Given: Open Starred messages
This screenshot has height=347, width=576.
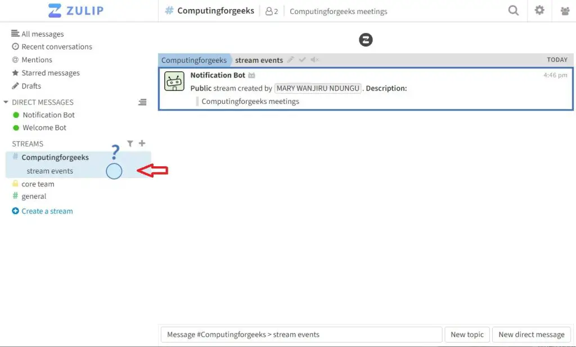Looking at the screenshot, I should pos(50,72).
